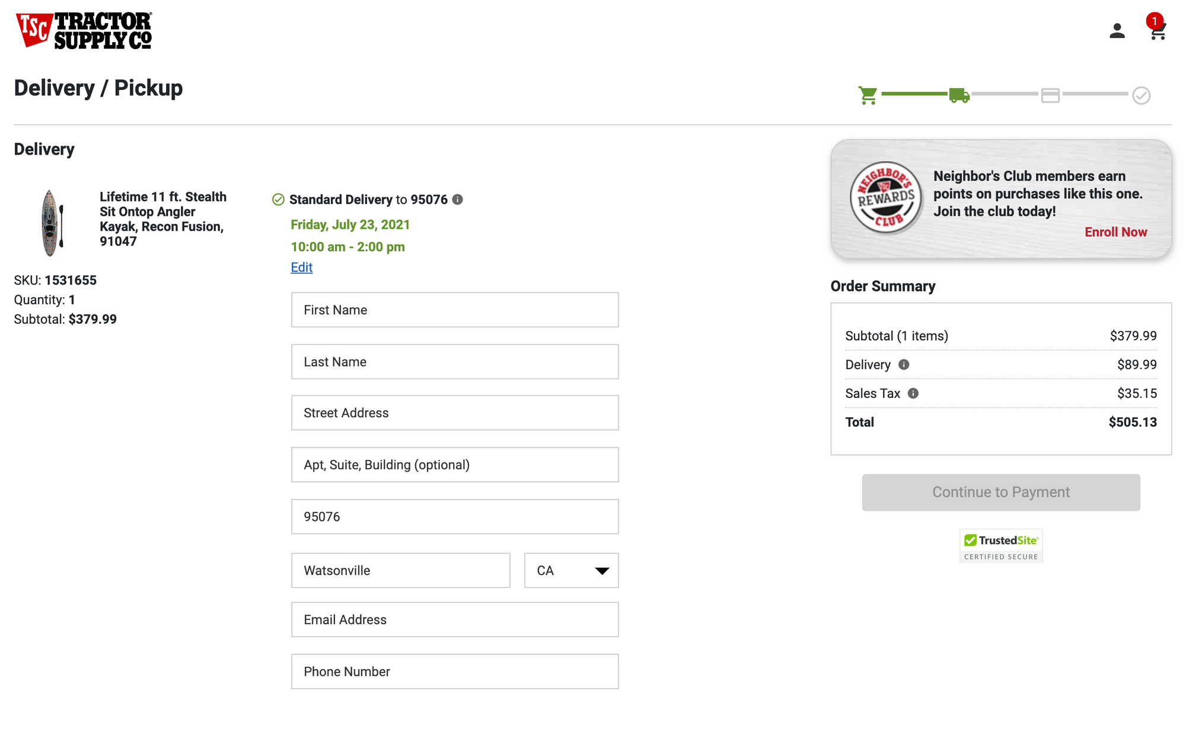Click info icon beside Standard Delivery
Screen dimensions: 1186x742
457,200
